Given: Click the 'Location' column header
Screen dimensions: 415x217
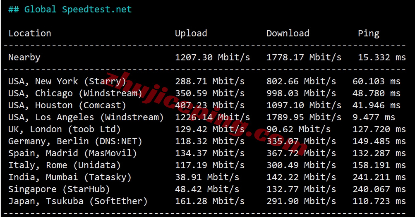Looking at the screenshot, I should point(30,33).
